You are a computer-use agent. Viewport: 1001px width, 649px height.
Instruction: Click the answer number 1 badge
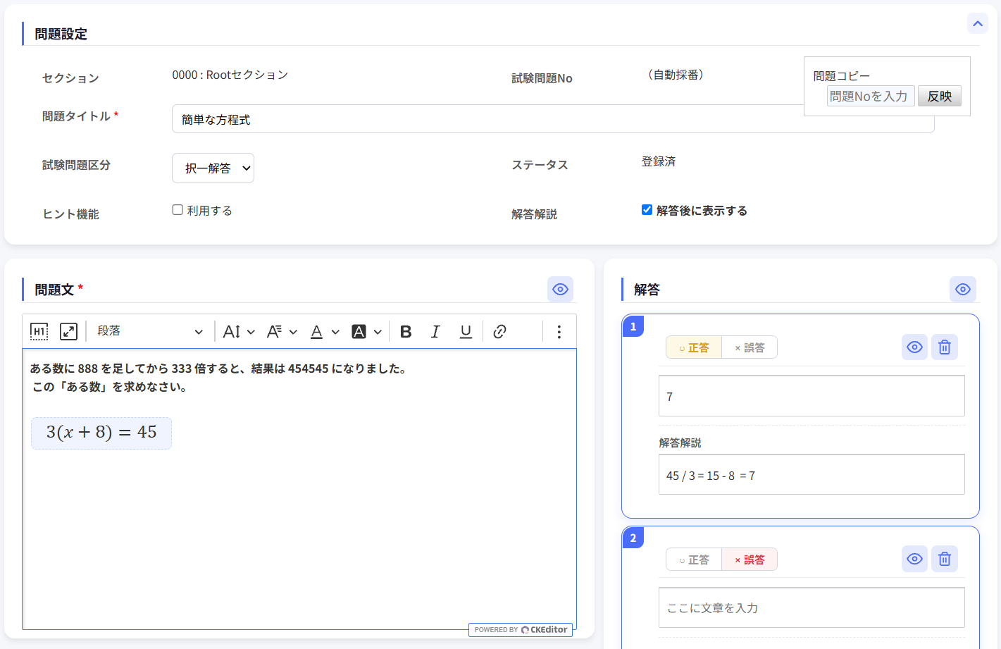633,326
